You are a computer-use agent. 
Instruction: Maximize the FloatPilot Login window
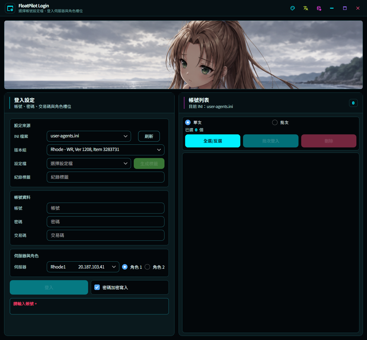[x=345, y=8]
